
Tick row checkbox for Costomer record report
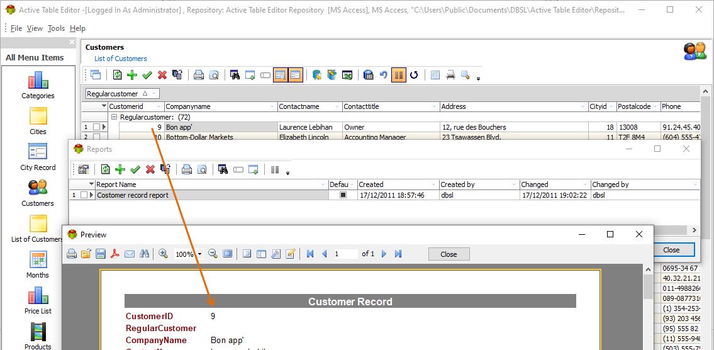click(x=84, y=195)
